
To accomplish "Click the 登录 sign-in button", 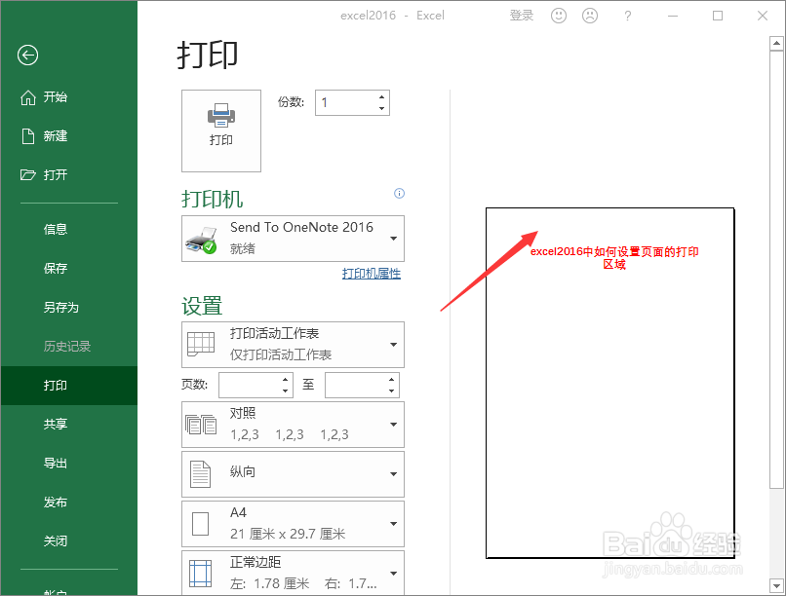I will [x=521, y=16].
